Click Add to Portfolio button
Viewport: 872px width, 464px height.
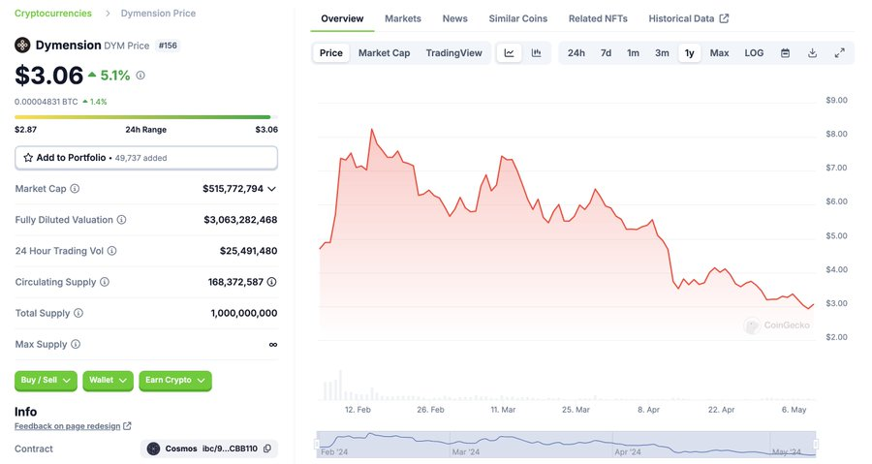(146, 157)
